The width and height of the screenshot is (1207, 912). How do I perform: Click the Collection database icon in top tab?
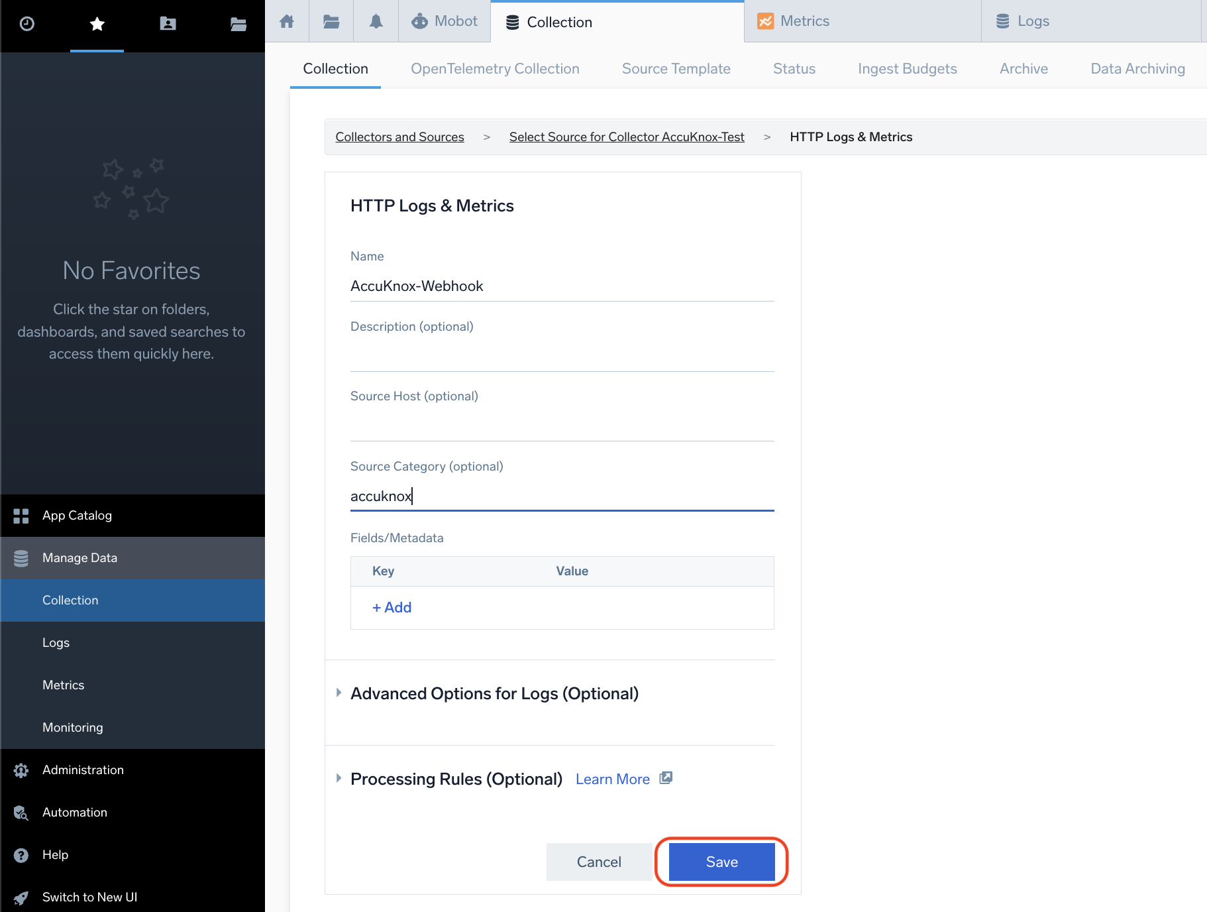coord(513,23)
